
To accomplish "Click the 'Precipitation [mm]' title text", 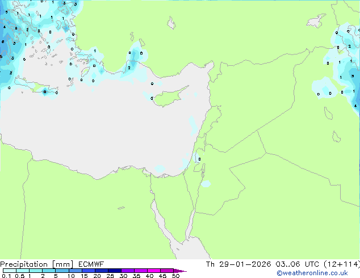I will (37, 264).
